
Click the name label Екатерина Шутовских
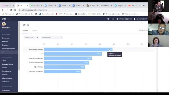36,72
